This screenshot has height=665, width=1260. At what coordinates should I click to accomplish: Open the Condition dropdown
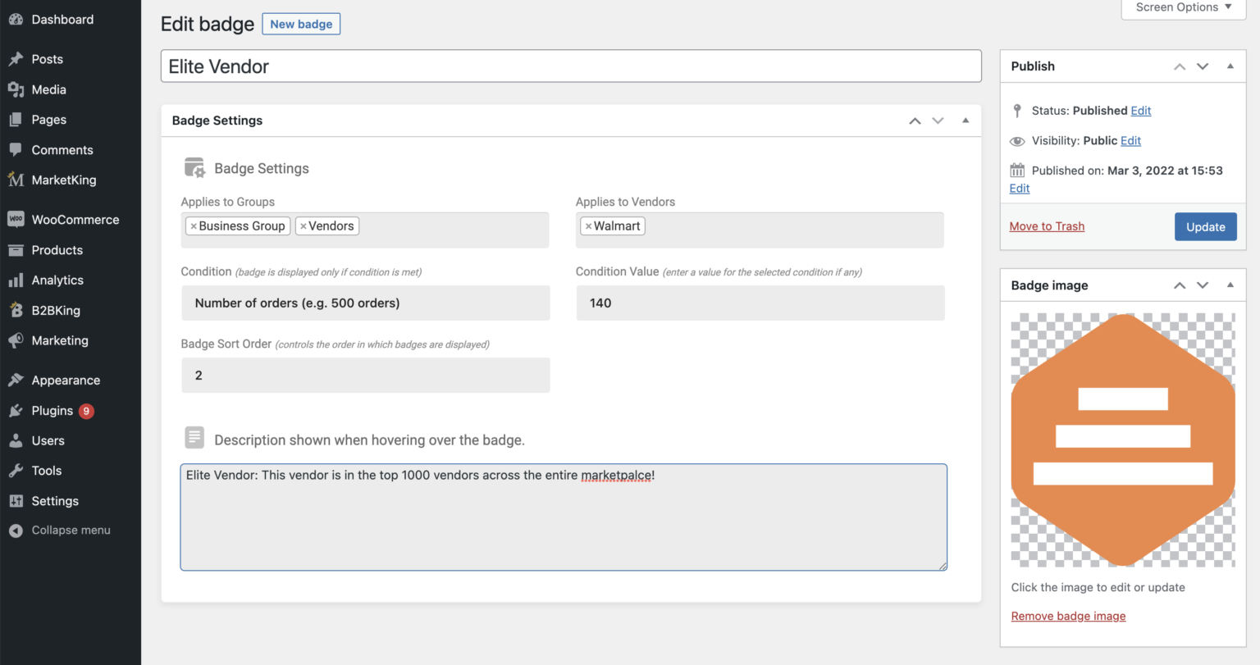pyautogui.click(x=365, y=303)
